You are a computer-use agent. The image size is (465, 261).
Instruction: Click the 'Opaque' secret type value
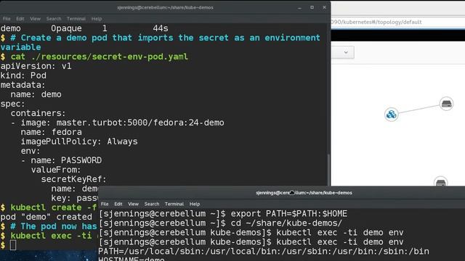pyautogui.click(x=66, y=28)
